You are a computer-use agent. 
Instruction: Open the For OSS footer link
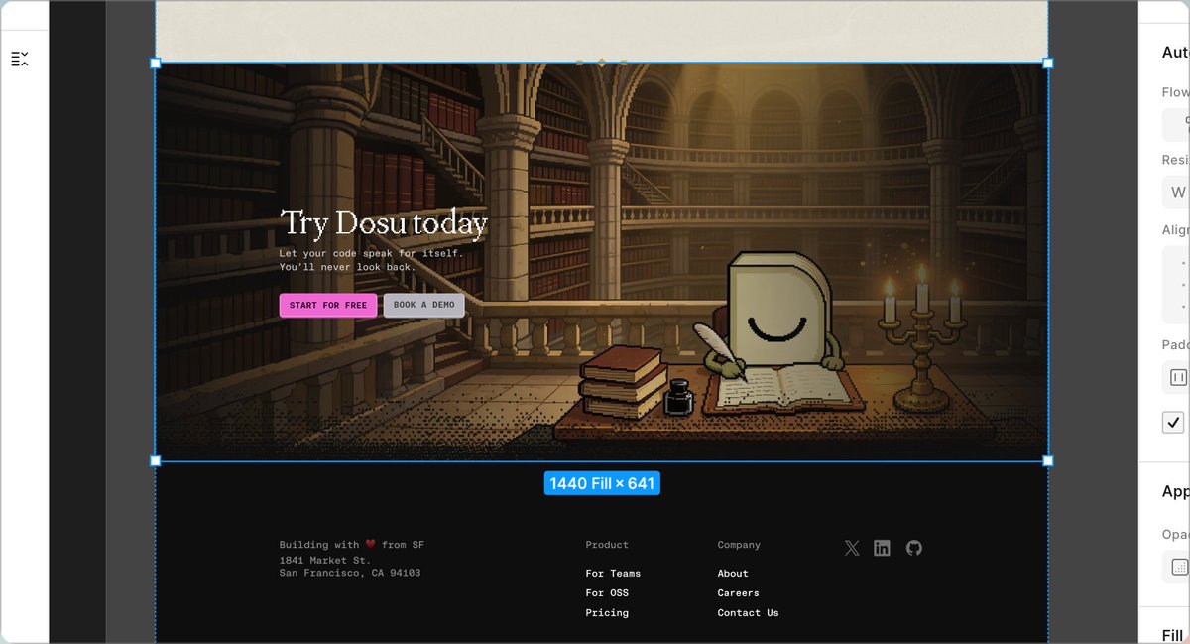[x=607, y=593]
